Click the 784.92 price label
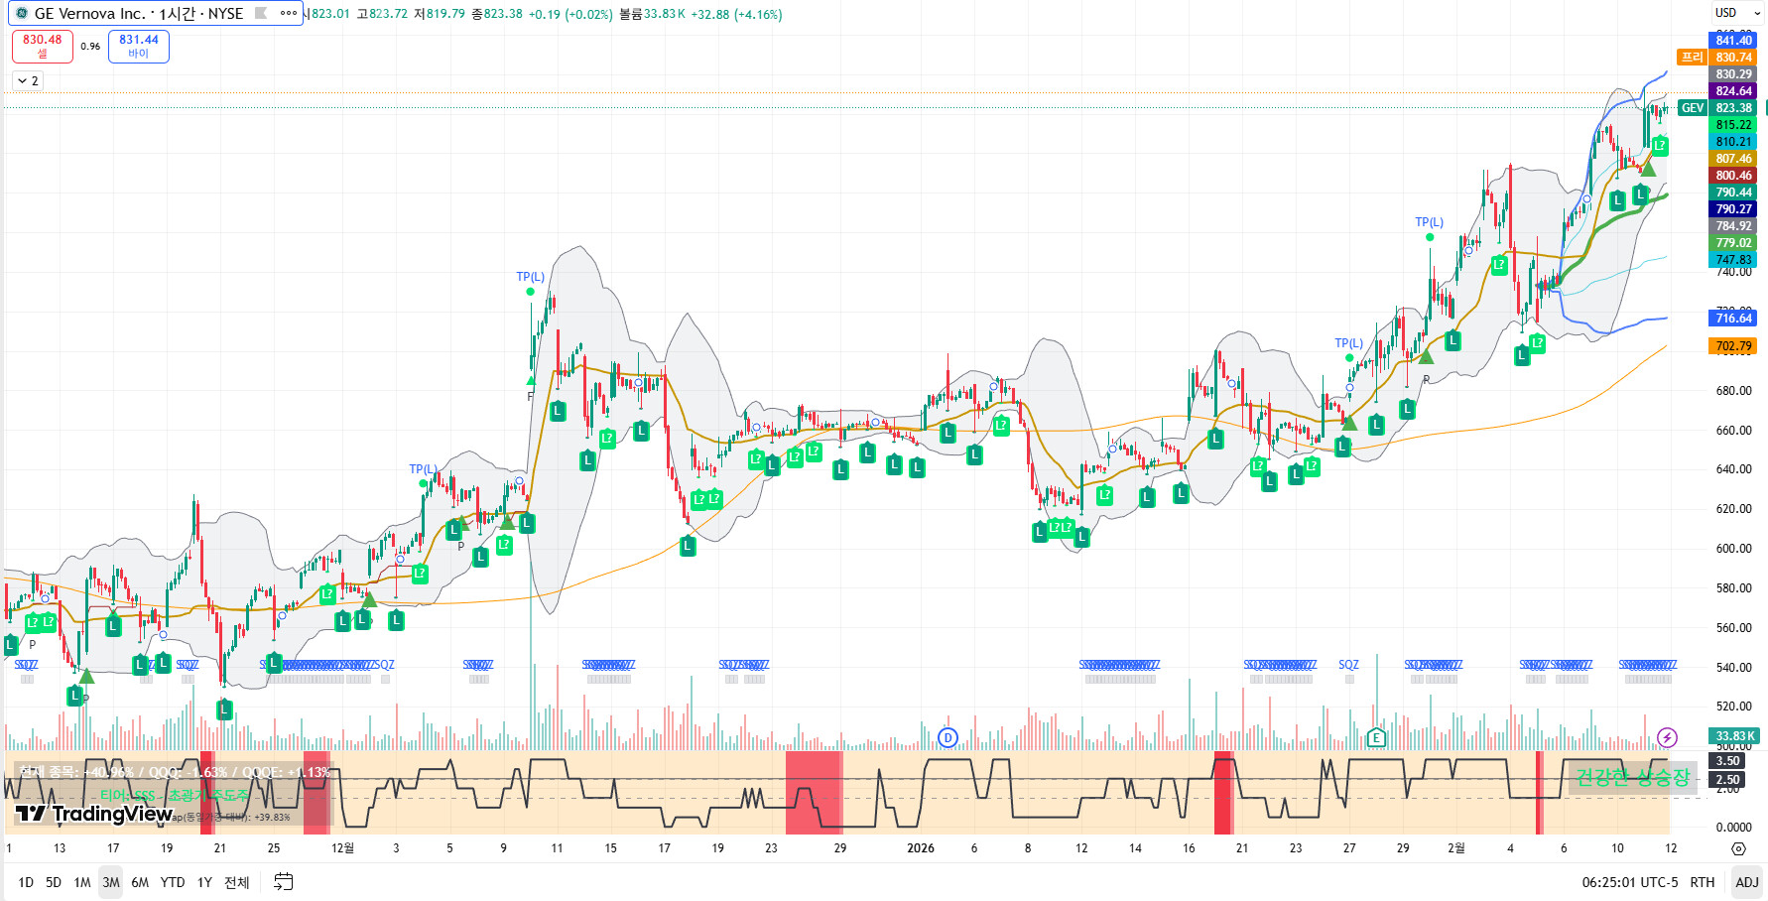 tap(1733, 226)
